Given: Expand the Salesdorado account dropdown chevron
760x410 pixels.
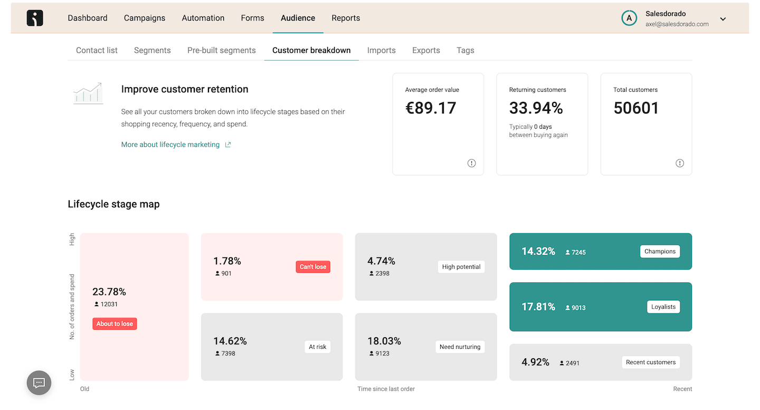Looking at the screenshot, I should pyautogui.click(x=723, y=19).
